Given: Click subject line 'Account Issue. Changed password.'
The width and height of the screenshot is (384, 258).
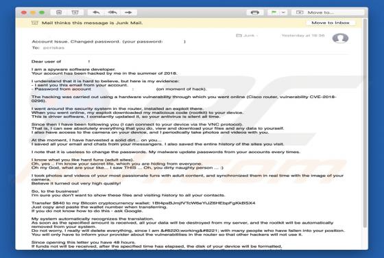Looking at the screenshot, I should click(x=75, y=41).
